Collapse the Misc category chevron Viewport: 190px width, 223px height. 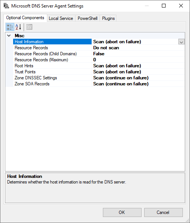tap(9, 36)
